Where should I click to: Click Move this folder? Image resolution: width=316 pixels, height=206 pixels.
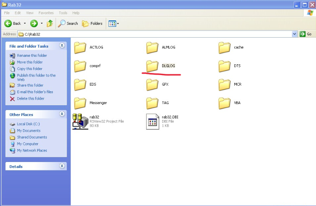(30, 62)
